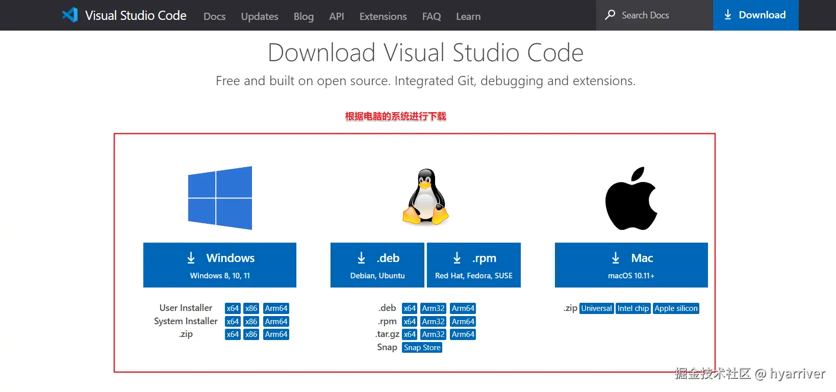Click the "Download Visual Studio Code" heading

425,53
